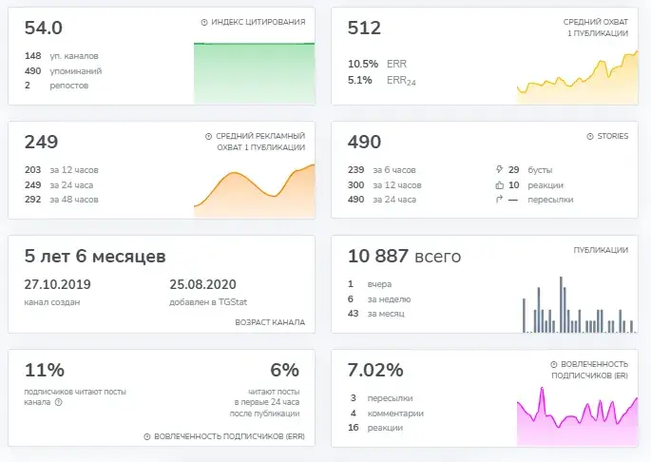Click 16 реакции row in ER card
The image size is (651, 462).
coord(375,428)
